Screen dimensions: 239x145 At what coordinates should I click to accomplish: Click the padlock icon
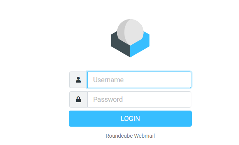(78, 99)
